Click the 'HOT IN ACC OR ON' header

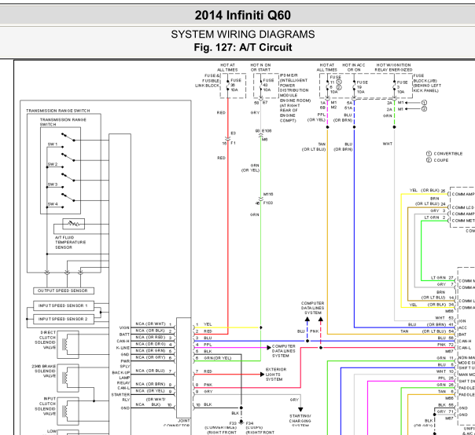coord(354,68)
